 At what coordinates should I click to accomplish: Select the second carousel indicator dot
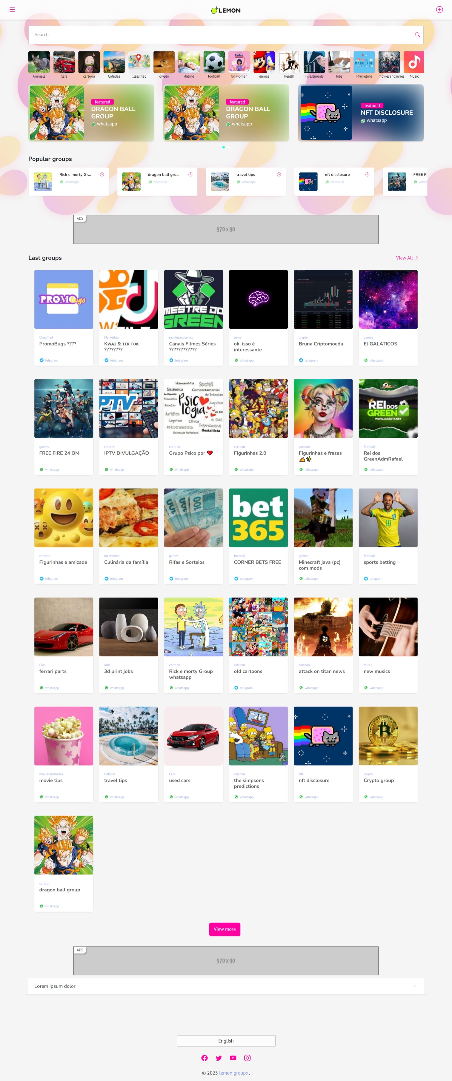point(229,147)
